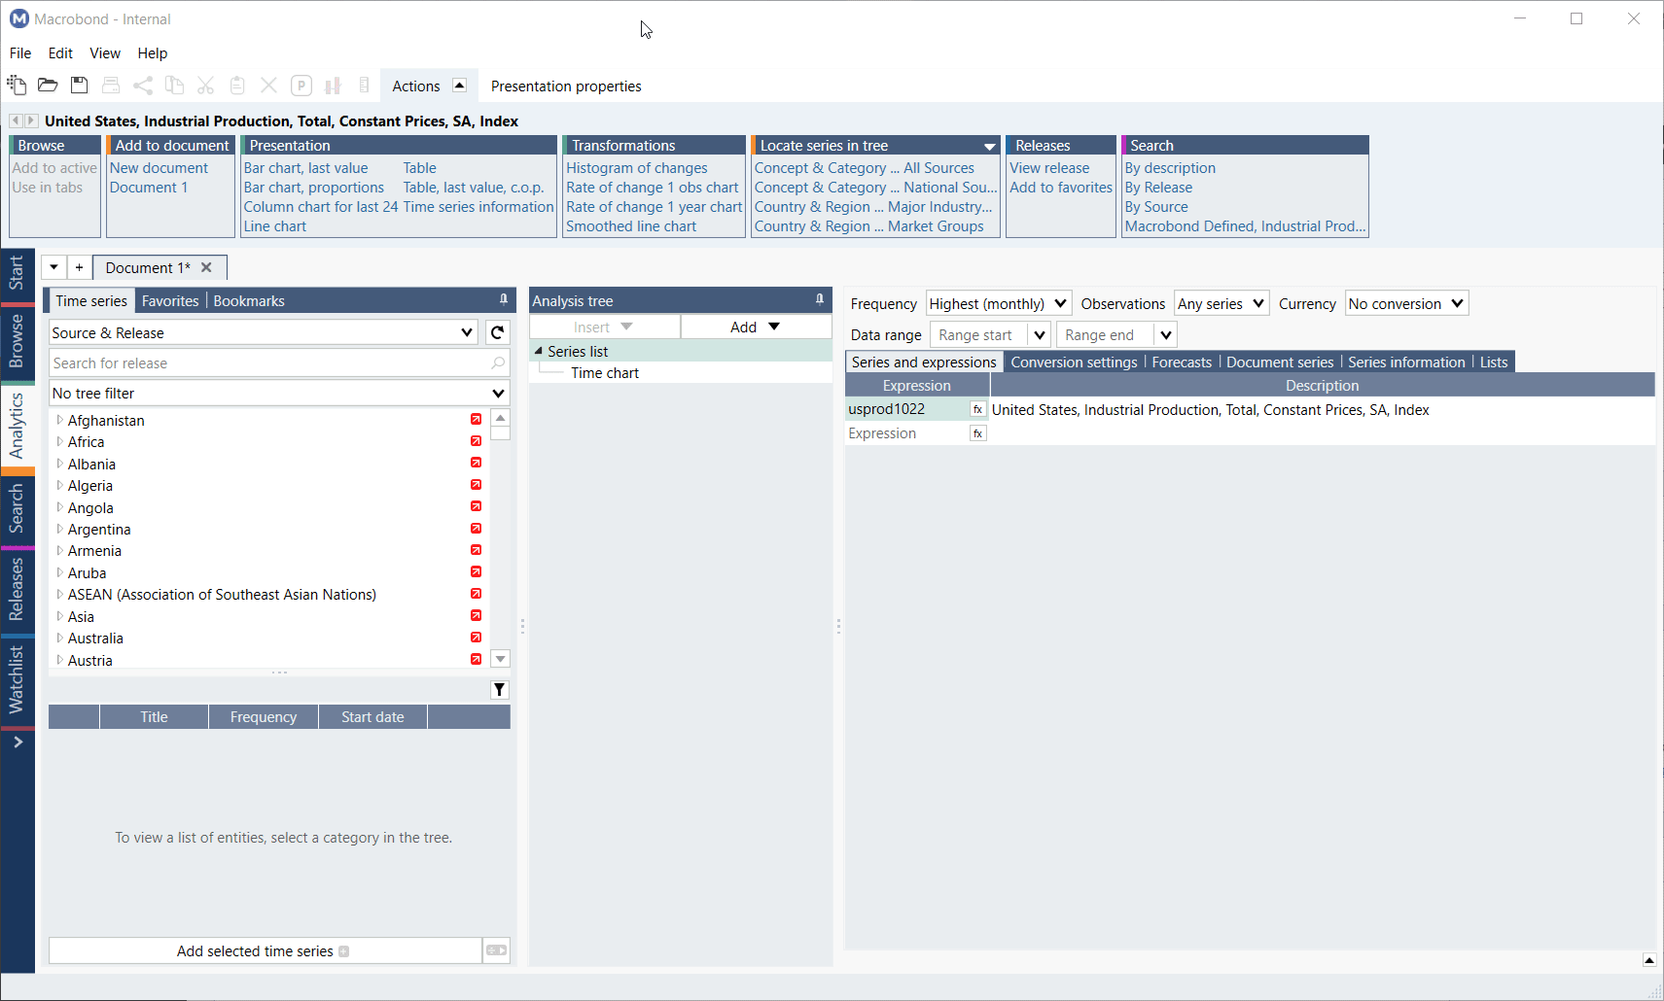This screenshot has height=1001, width=1664.
Task: Open the Range start dropdown arrow
Action: point(1040,334)
